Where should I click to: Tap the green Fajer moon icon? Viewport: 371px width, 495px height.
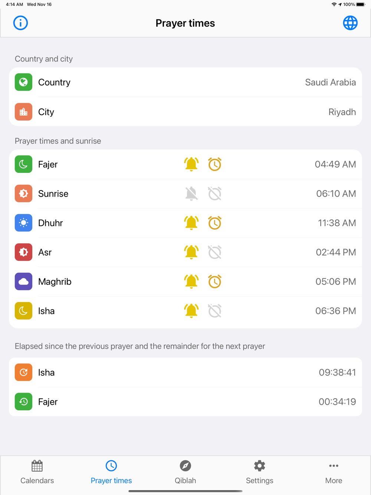click(x=23, y=164)
